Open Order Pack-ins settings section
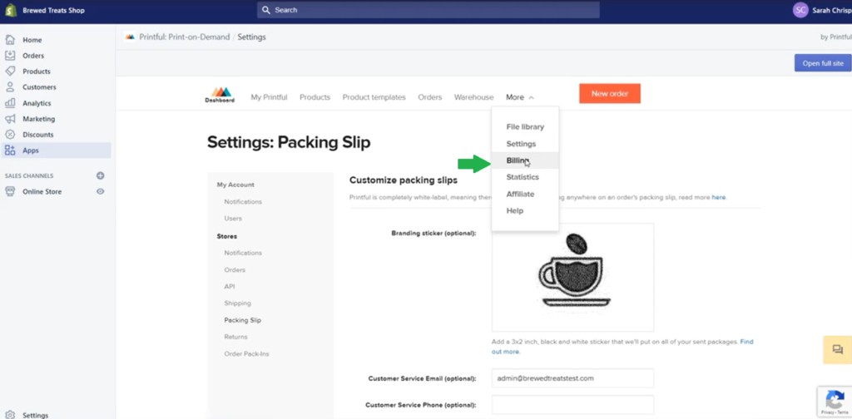Screen dimensions: 852x419 coord(246,354)
